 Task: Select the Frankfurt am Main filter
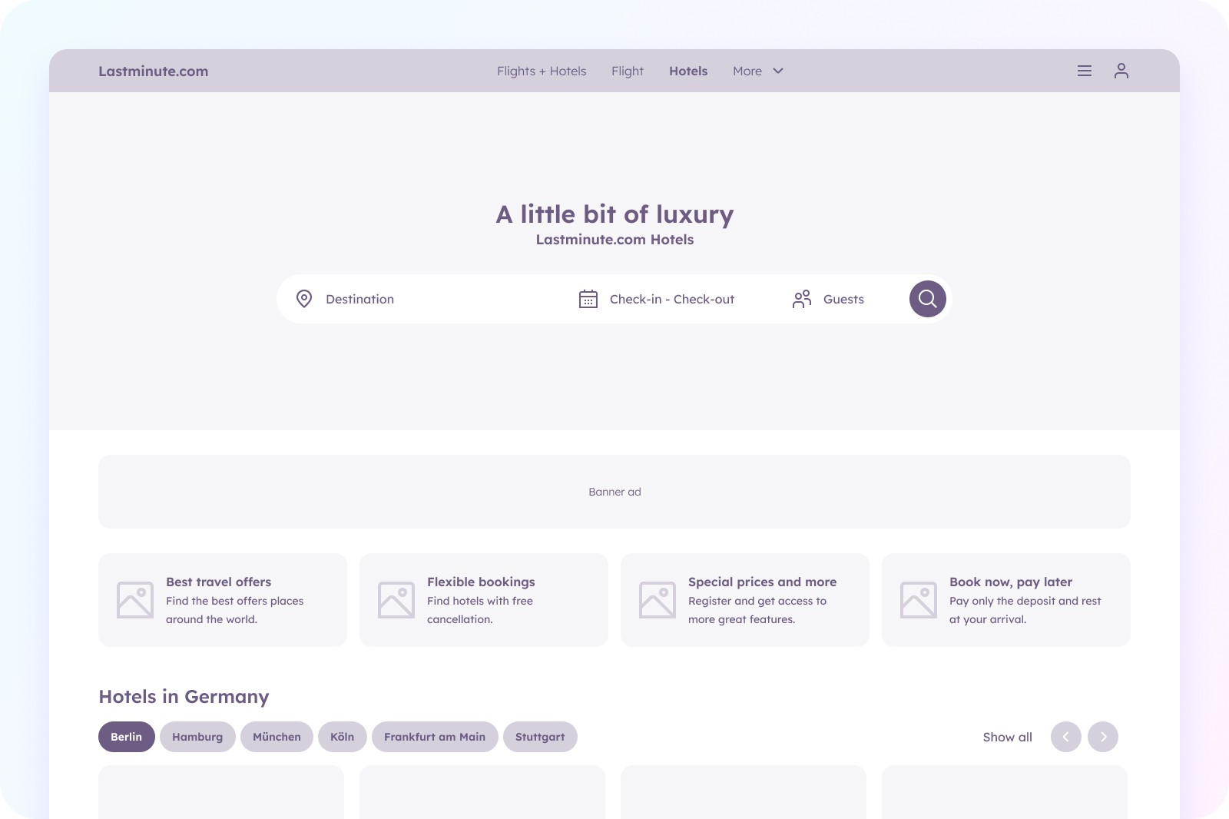click(435, 737)
